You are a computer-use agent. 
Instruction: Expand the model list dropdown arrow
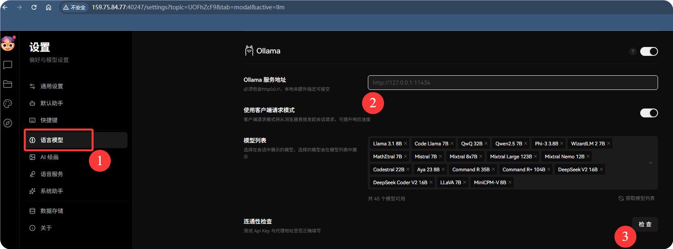click(651, 163)
